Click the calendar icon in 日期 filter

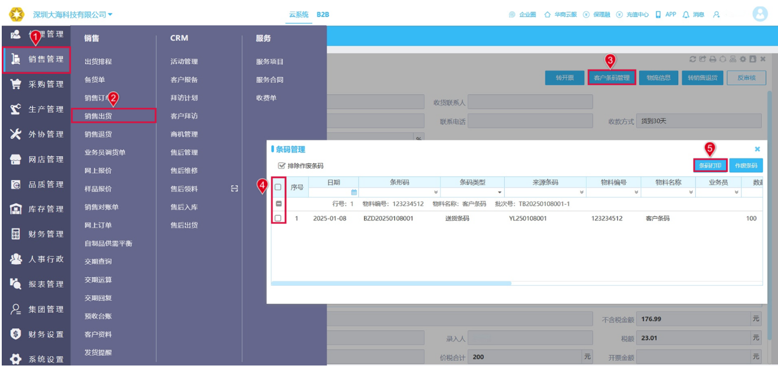coord(354,192)
